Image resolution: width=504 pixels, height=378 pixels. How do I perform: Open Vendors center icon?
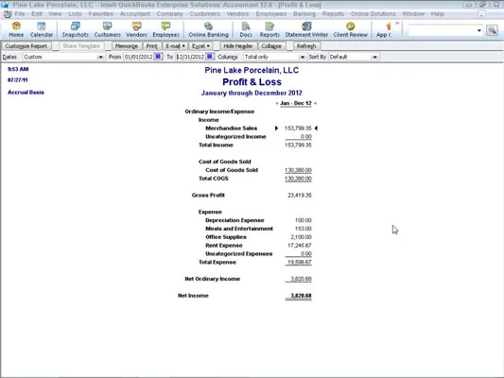coord(136,29)
